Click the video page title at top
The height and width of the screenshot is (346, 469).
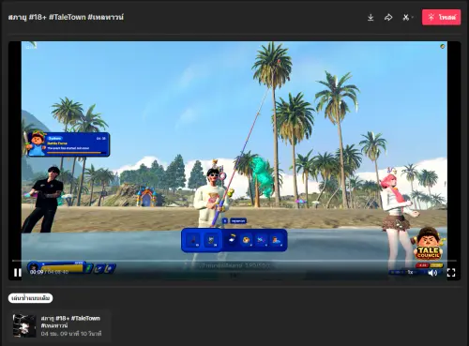click(66, 17)
